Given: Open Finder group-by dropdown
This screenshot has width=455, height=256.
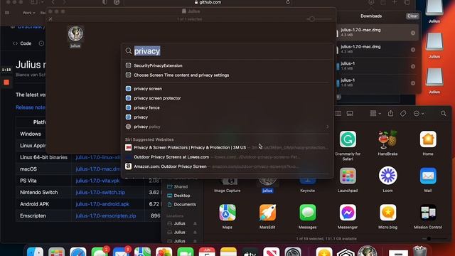Looking at the screenshot, I should point(375,114).
